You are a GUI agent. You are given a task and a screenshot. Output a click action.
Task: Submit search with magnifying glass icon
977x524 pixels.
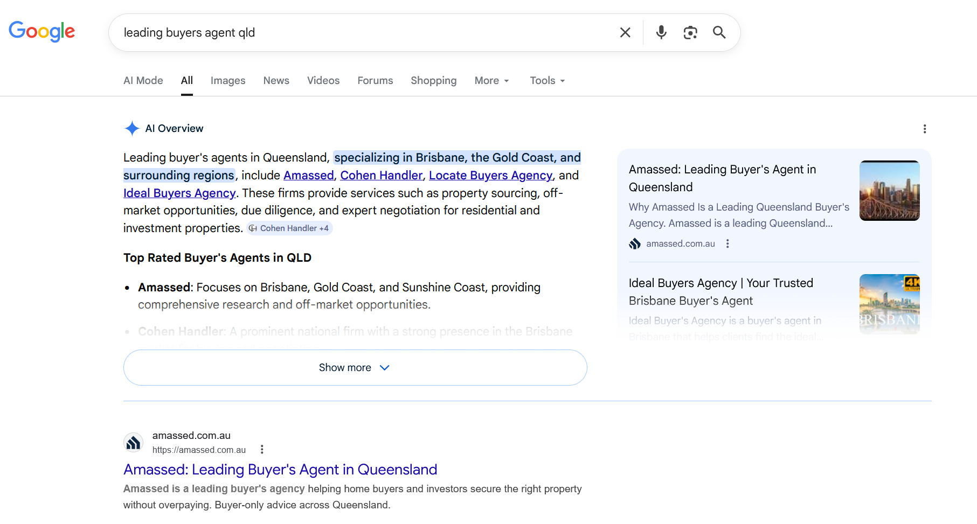click(719, 32)
